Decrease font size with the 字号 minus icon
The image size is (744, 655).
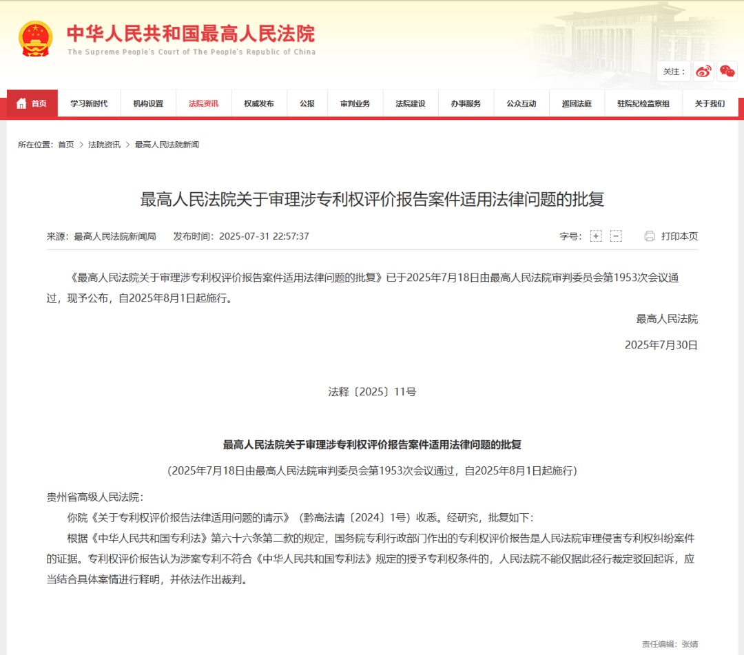coord(615,236)
